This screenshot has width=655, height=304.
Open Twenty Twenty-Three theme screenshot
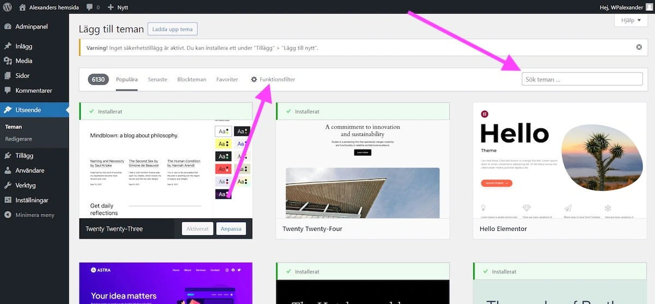[166, 169]
